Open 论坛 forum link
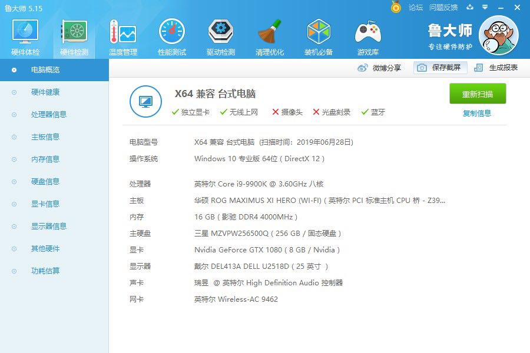Viewport: 530px width, 353px height. pyautogui.click(x=416, y=8)
